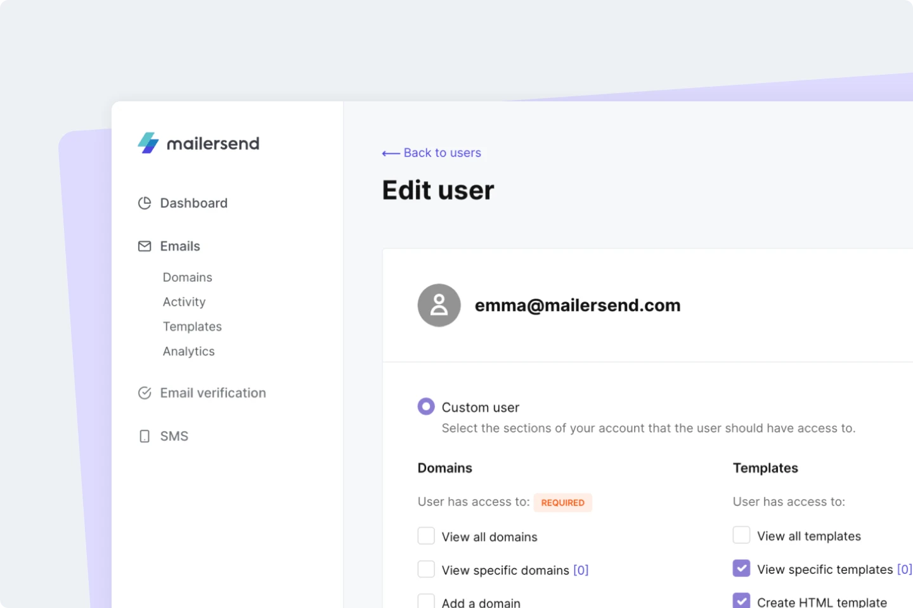
Task: Click the Edit user heading
Action: [438, 190]
